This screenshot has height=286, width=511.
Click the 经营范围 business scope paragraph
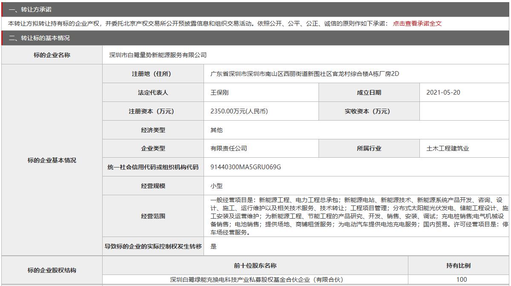(x=356, y=216)
